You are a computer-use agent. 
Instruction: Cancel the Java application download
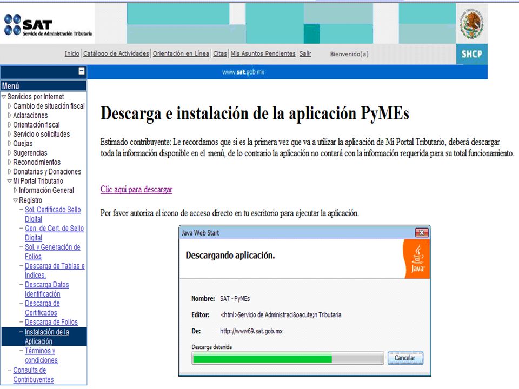pos(405,358)
